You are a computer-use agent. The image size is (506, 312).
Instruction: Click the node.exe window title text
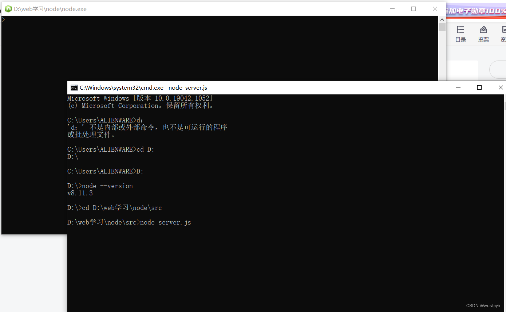(x=50, y=9)
